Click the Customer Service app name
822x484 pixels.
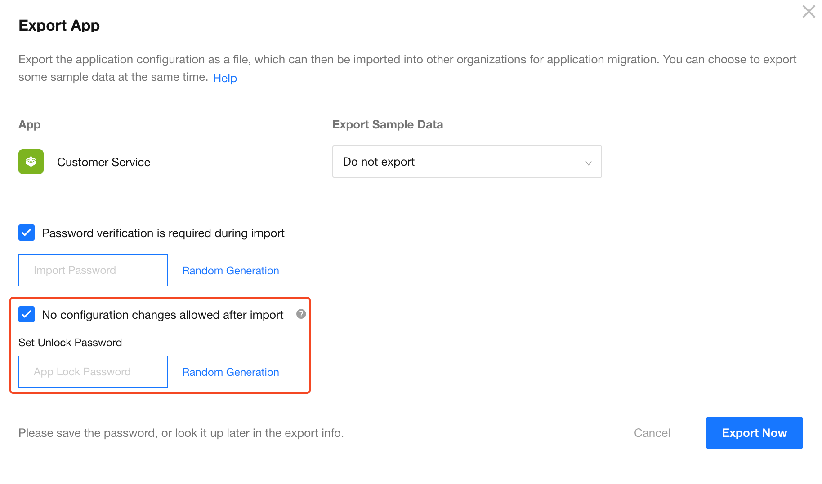[103, 162]
